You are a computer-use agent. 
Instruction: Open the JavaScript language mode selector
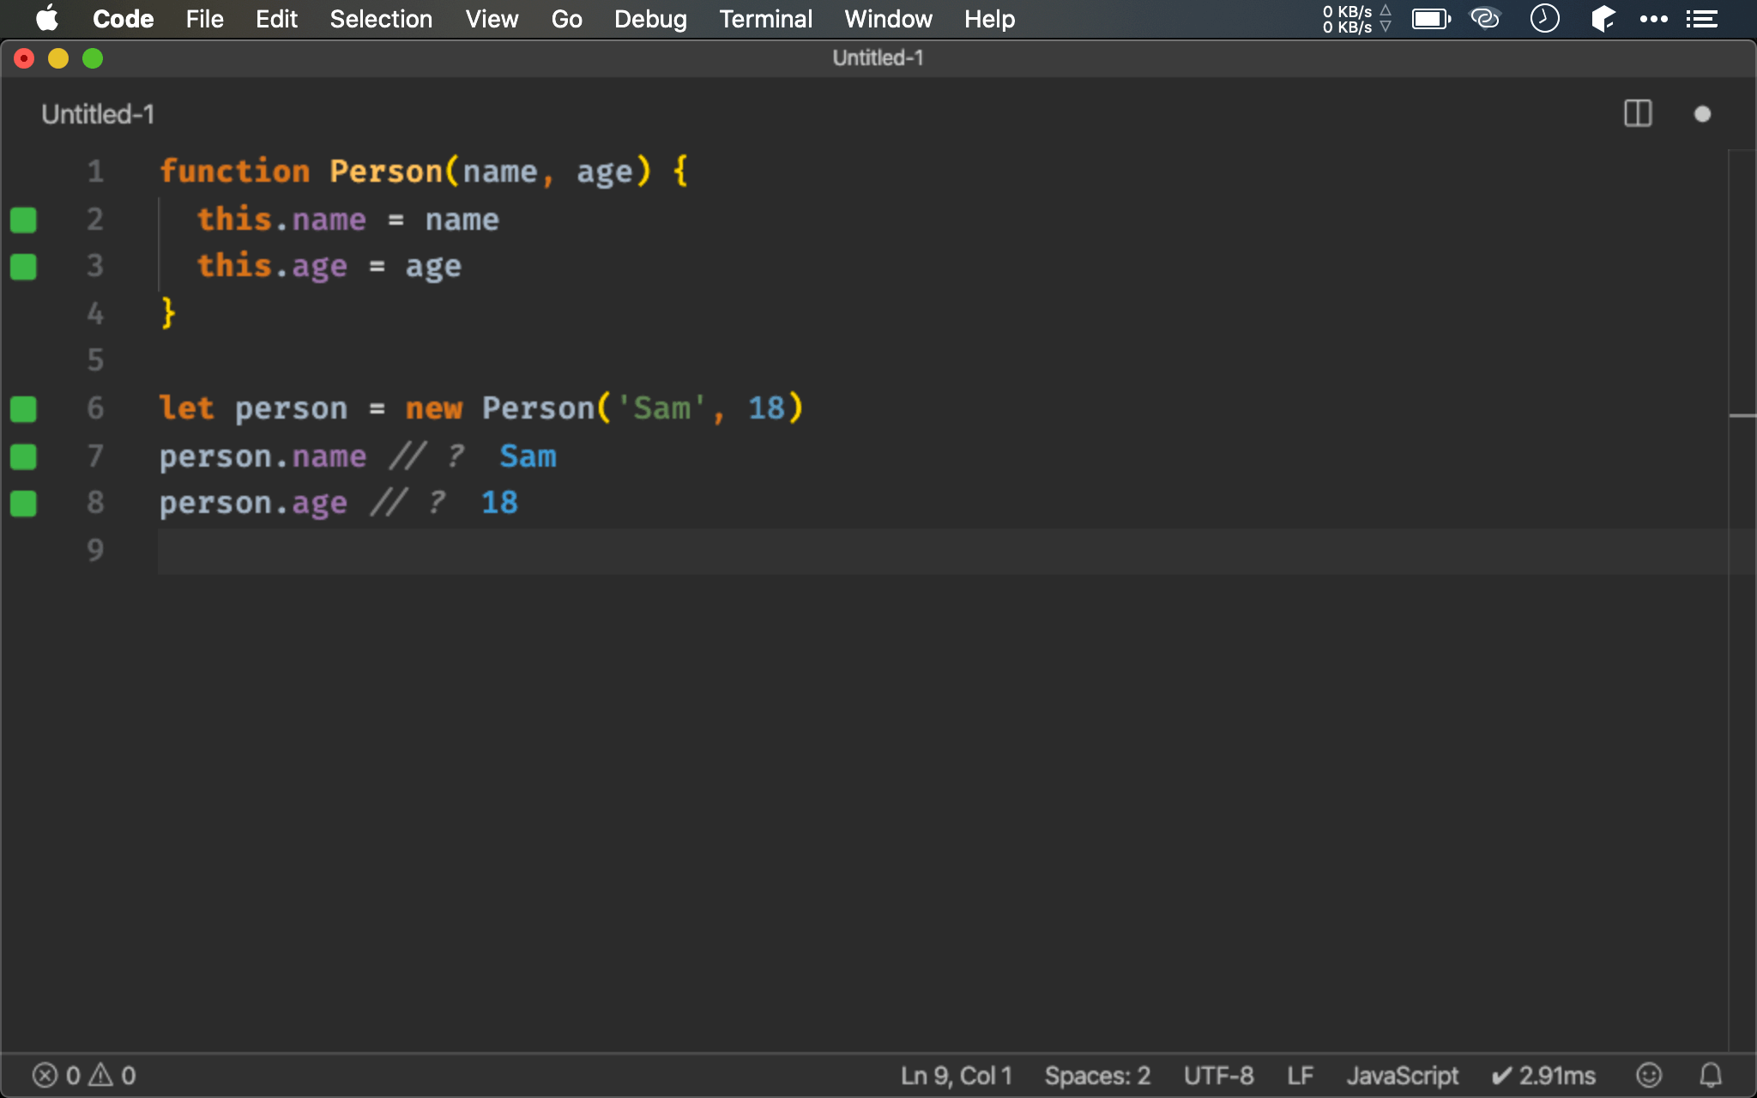(x=1402, y=1075)
